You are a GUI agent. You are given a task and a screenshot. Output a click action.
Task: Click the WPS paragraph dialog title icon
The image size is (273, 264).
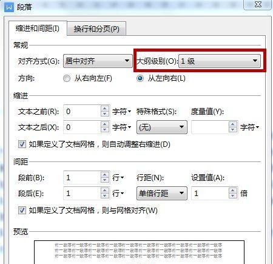(9, 7)
